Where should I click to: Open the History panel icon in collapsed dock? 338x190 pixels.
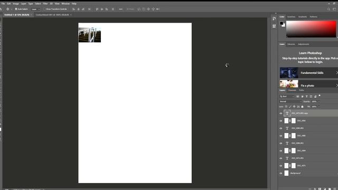pos(274,19)
